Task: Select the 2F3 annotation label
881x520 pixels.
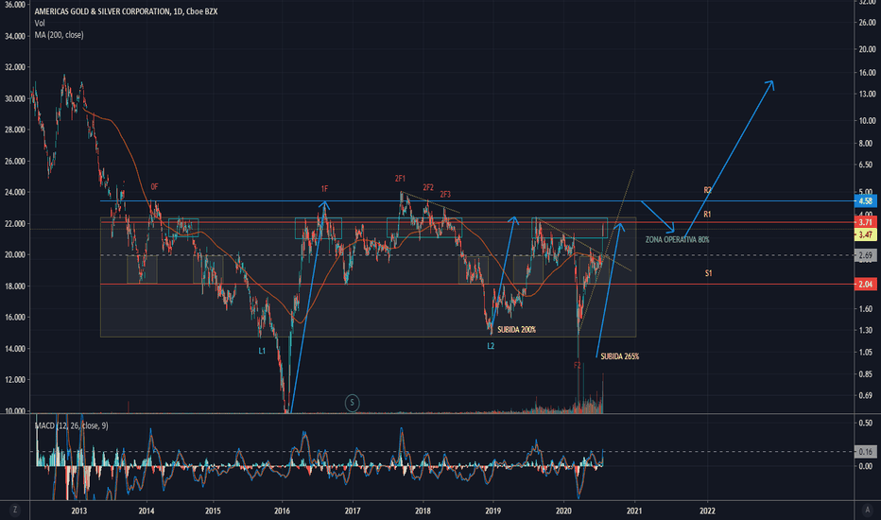Action: tap(445, 195)
